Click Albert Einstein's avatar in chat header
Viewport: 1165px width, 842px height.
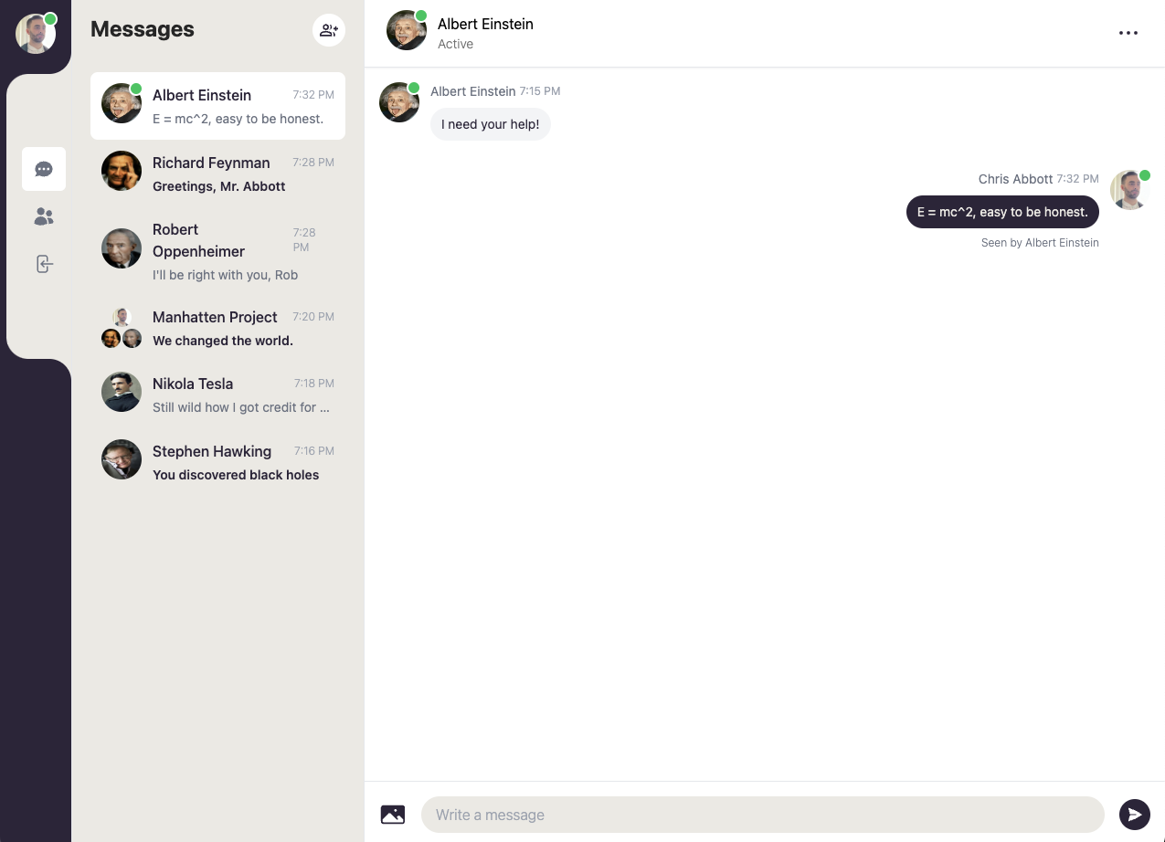click(x=407, y=30)
